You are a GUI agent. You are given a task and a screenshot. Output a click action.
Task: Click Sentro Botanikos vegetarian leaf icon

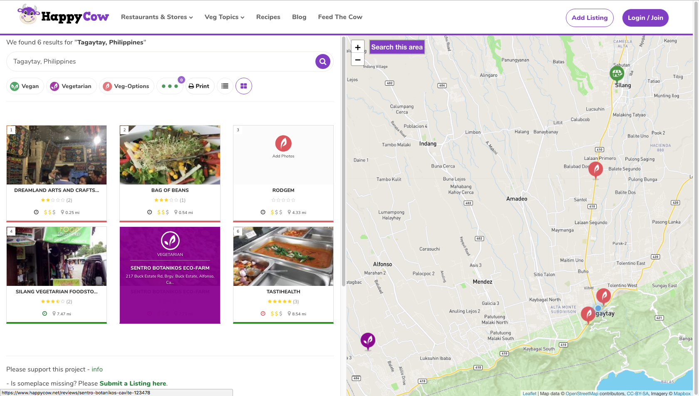pos(170,241)
